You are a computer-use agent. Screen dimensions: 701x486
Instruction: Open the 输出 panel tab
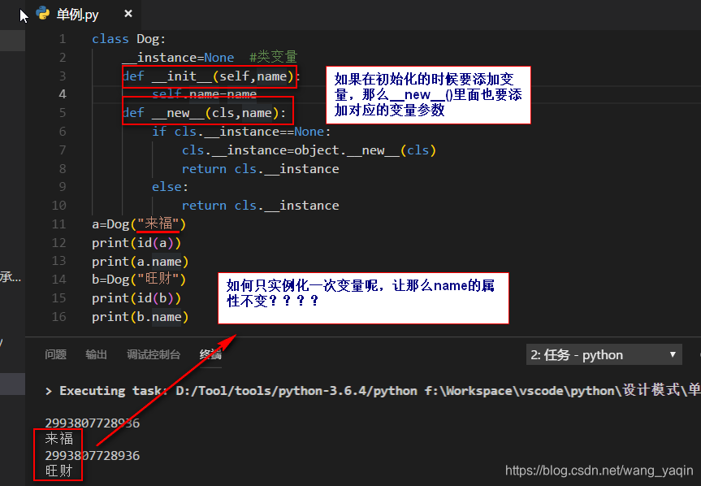pyautogui.click(x=96, y=354)
